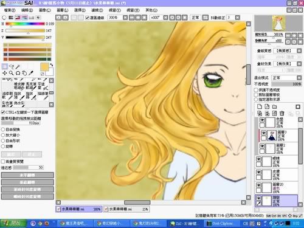Select the rotate view tool
The image size is (304, 228).
(18, 73)
